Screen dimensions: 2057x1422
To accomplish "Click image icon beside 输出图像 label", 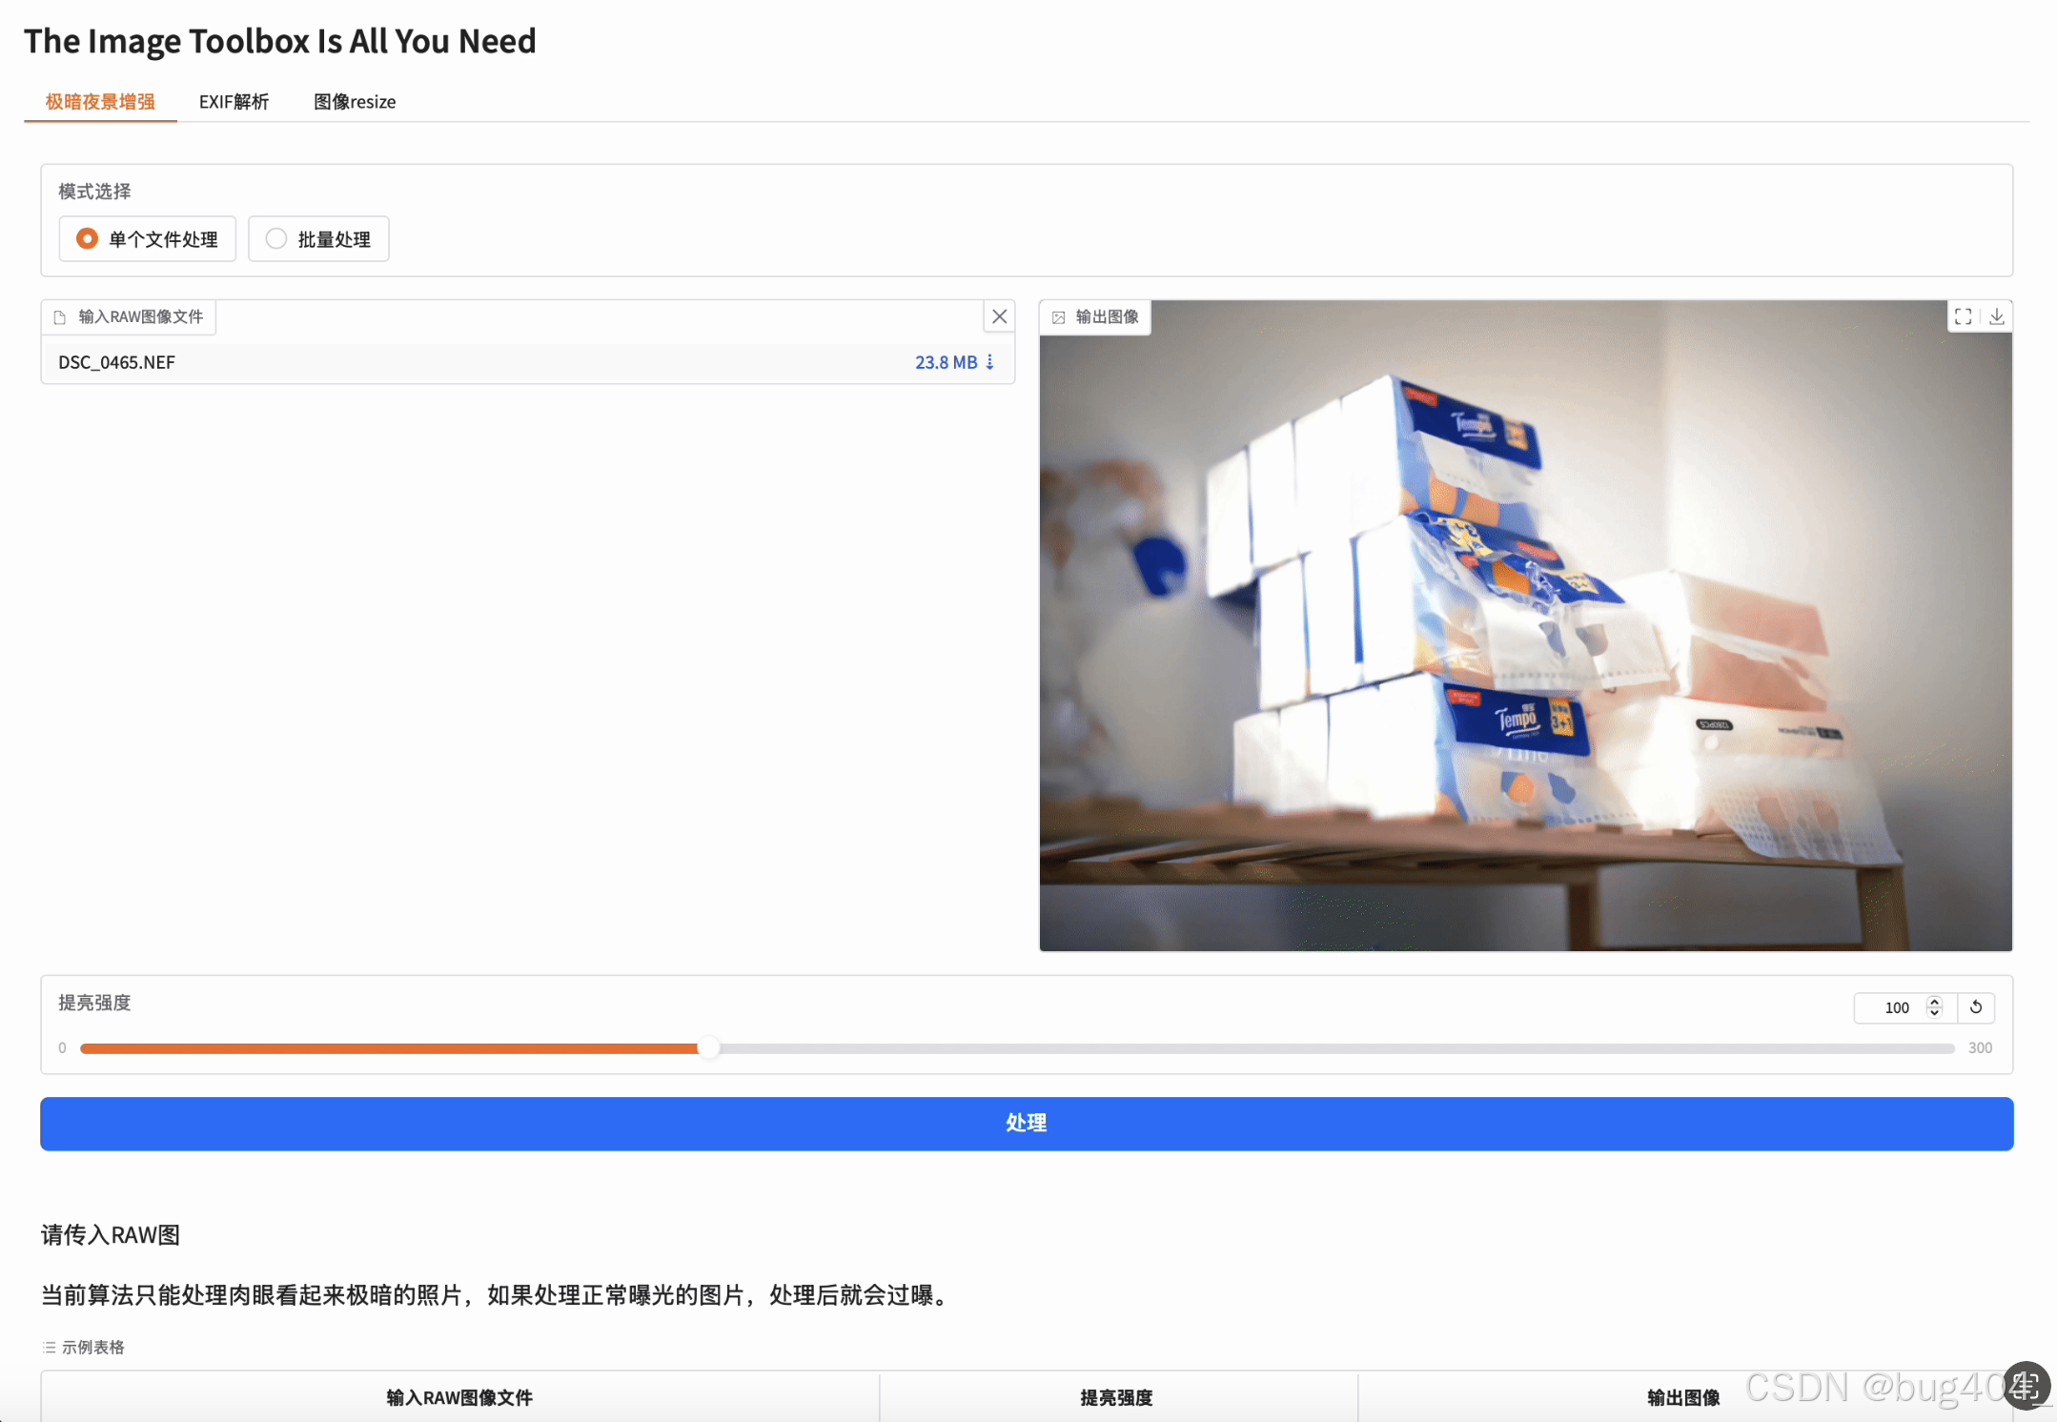I will 1058,317.
